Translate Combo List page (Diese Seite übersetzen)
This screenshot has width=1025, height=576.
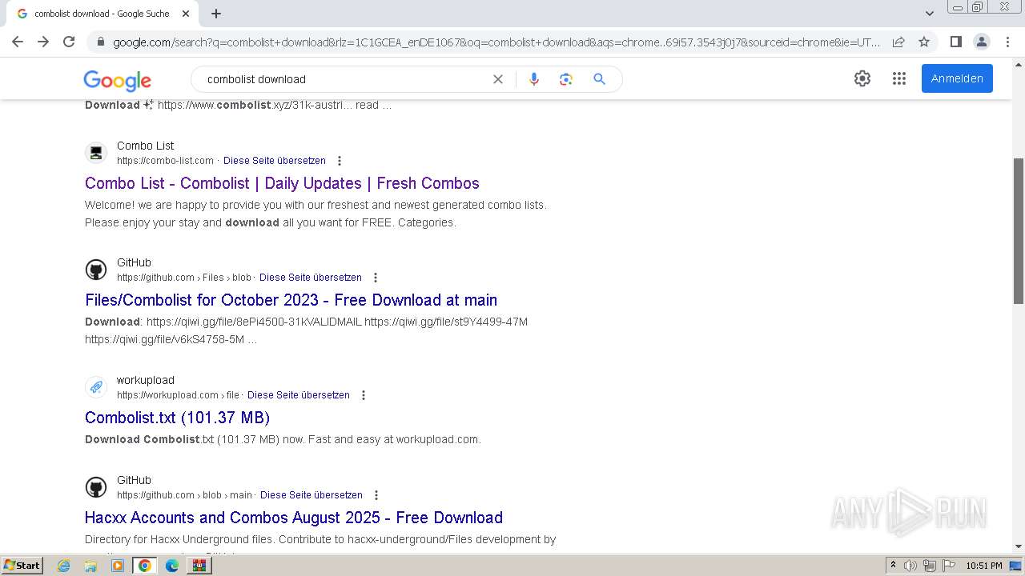[x=275, y=161]
